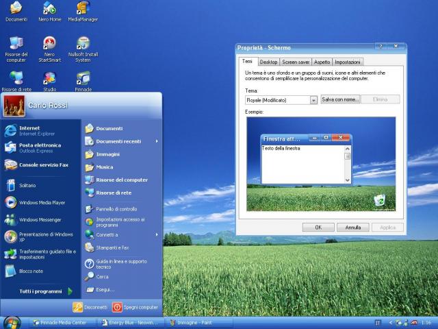Image resolution: width=438 pixels, height=329 pixels.
Task: Click the preview window scrollbar
Action: point(347,164)
